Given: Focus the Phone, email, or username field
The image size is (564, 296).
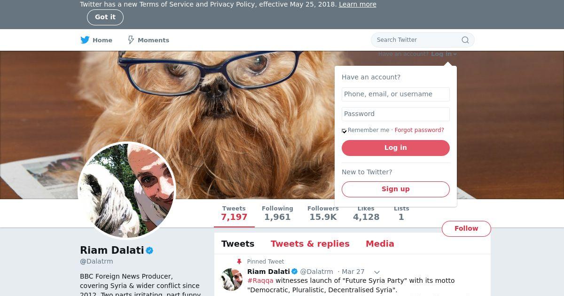Looking at the screenshot, I should (x=396, y=94).
